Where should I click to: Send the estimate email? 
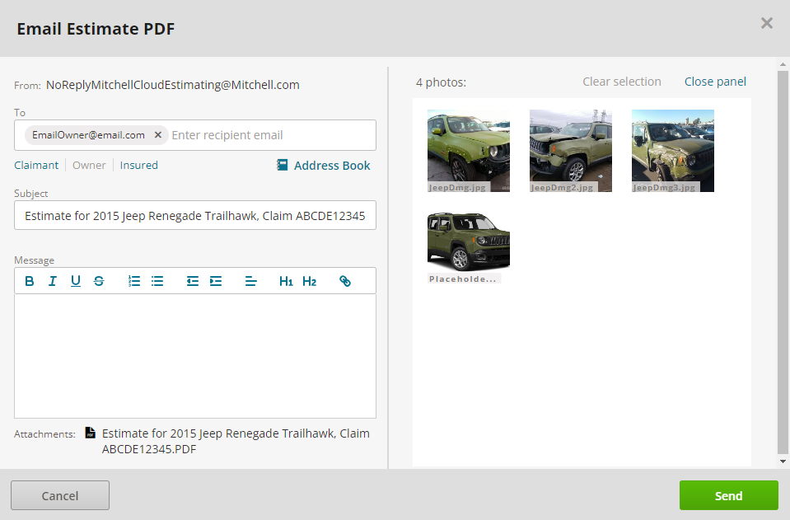728,495
